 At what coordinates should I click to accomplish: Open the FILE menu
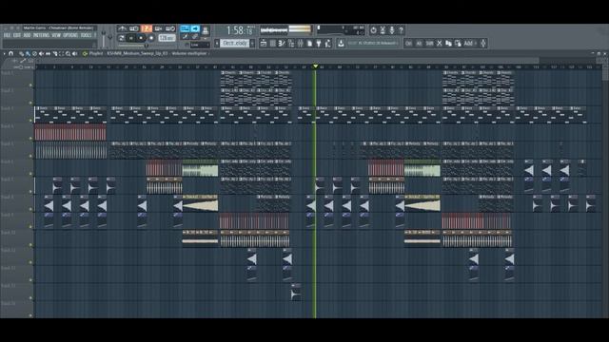point(7,35)
